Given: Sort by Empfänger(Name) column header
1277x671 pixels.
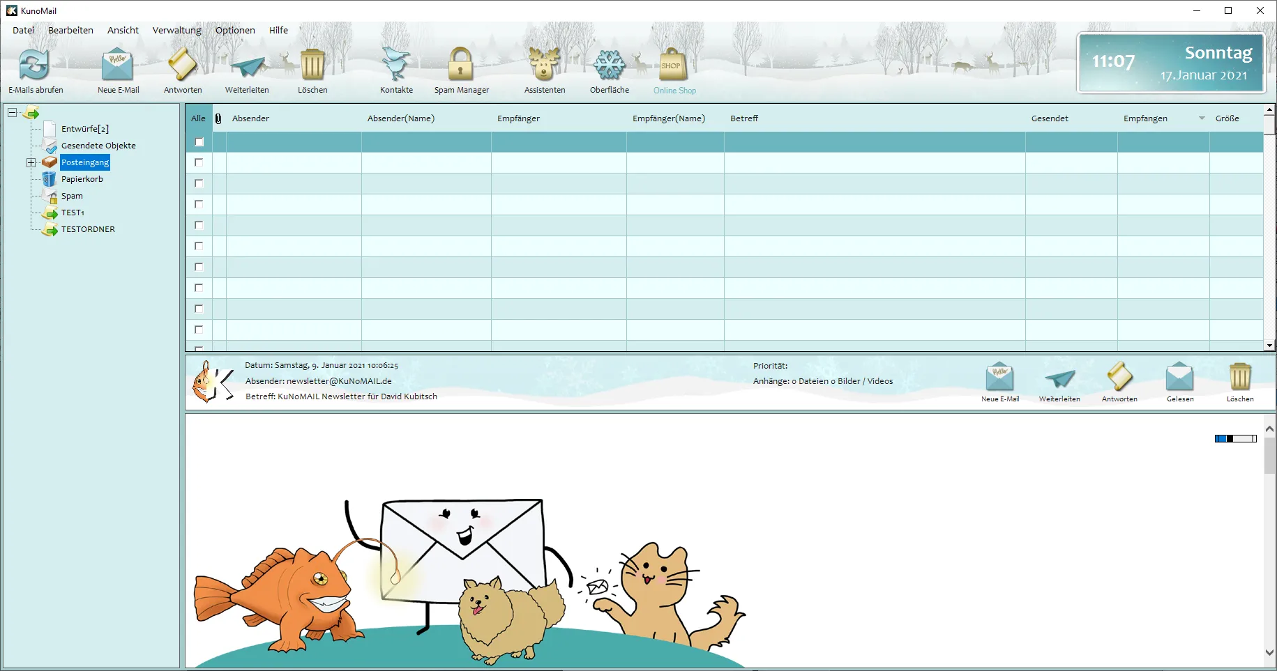Looking at the screenshot, I should coord(669,118).
